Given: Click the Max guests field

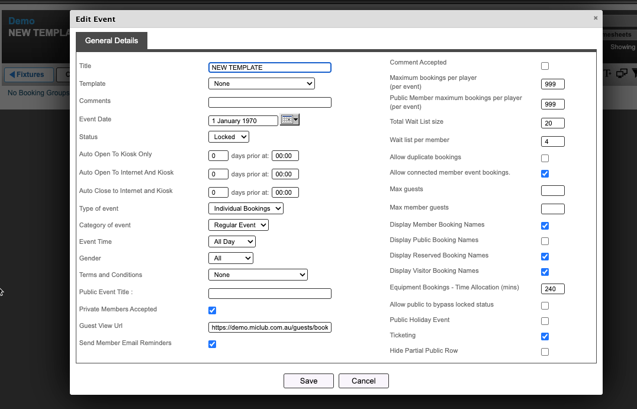Looking at the screenshot, I should tap(552, 191).
